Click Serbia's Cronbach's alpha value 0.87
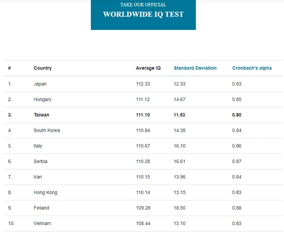The height and width of the screenshot is (232, 284). tap(237, 161)
